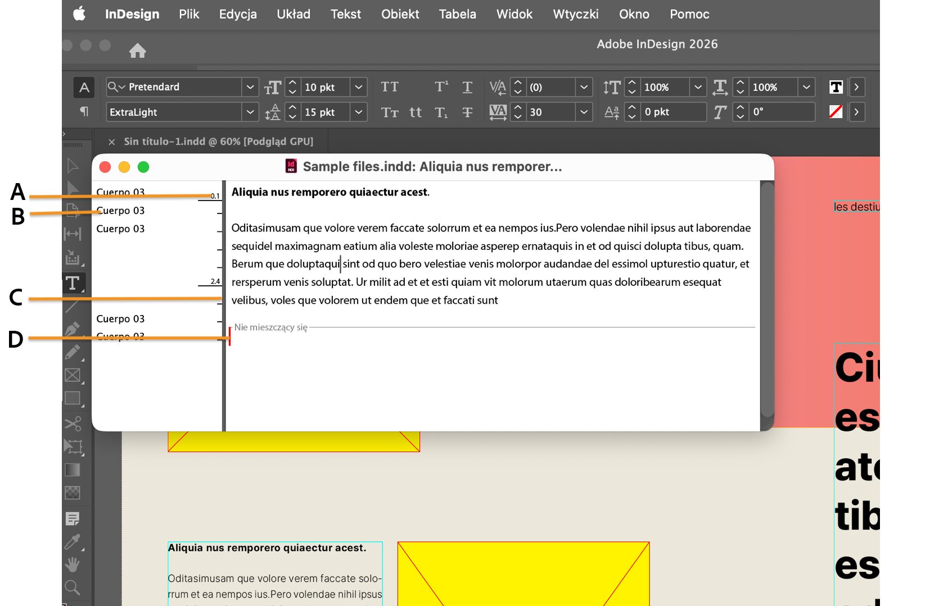Open the Układ menu

point(294,14)
